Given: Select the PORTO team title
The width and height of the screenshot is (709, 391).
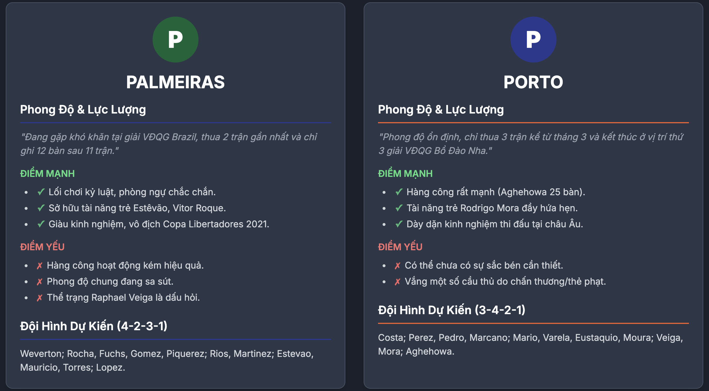Looking at the screenshot, I should 533,82.
